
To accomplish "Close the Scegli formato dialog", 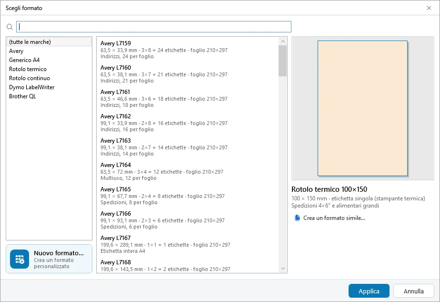I will (x=429, y=8).
